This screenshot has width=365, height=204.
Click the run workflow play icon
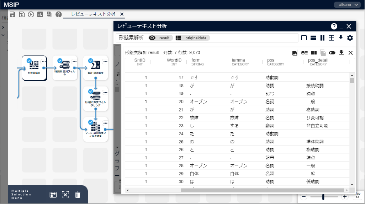pyautogui.click(x=31, y=14)
